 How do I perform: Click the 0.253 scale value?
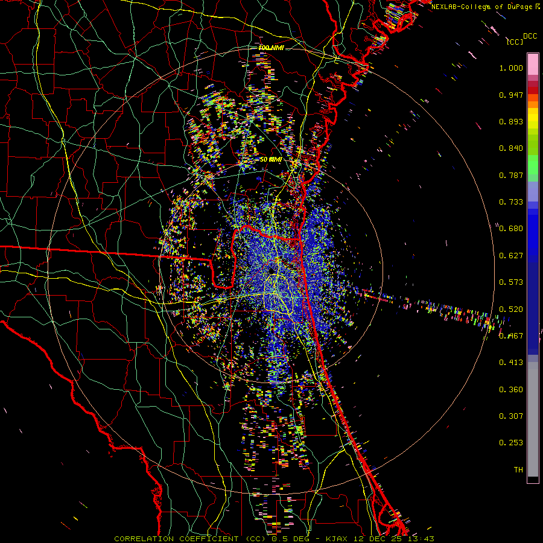click(x=511, y=443)
